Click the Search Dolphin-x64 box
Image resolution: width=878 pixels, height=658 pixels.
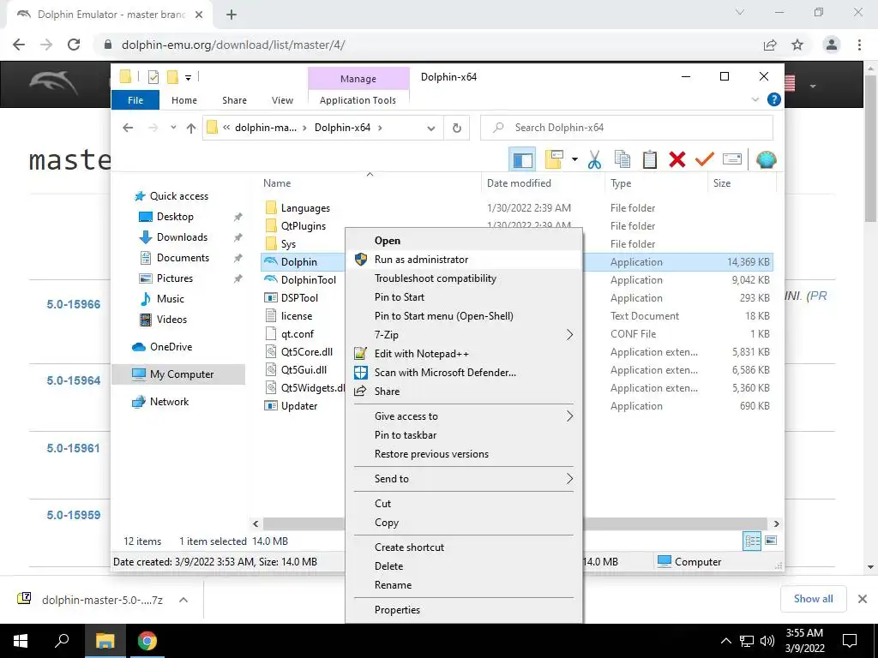click(627, 128)
